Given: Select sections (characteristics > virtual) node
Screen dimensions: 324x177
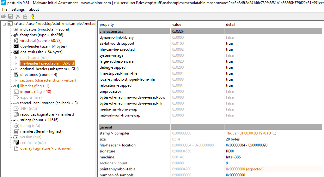Looking at the screenshot, I should click(48, 80).
